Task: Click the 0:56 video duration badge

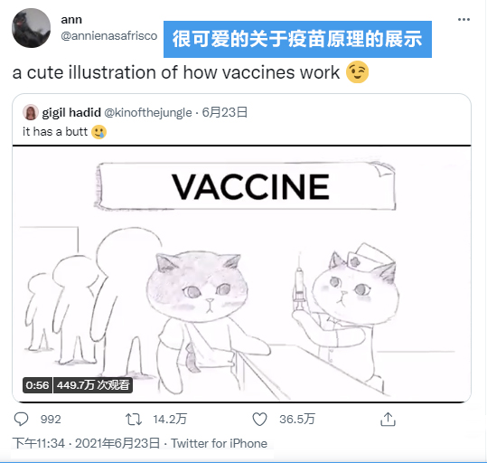Action: pyautogui.click(x=37, y=385)
